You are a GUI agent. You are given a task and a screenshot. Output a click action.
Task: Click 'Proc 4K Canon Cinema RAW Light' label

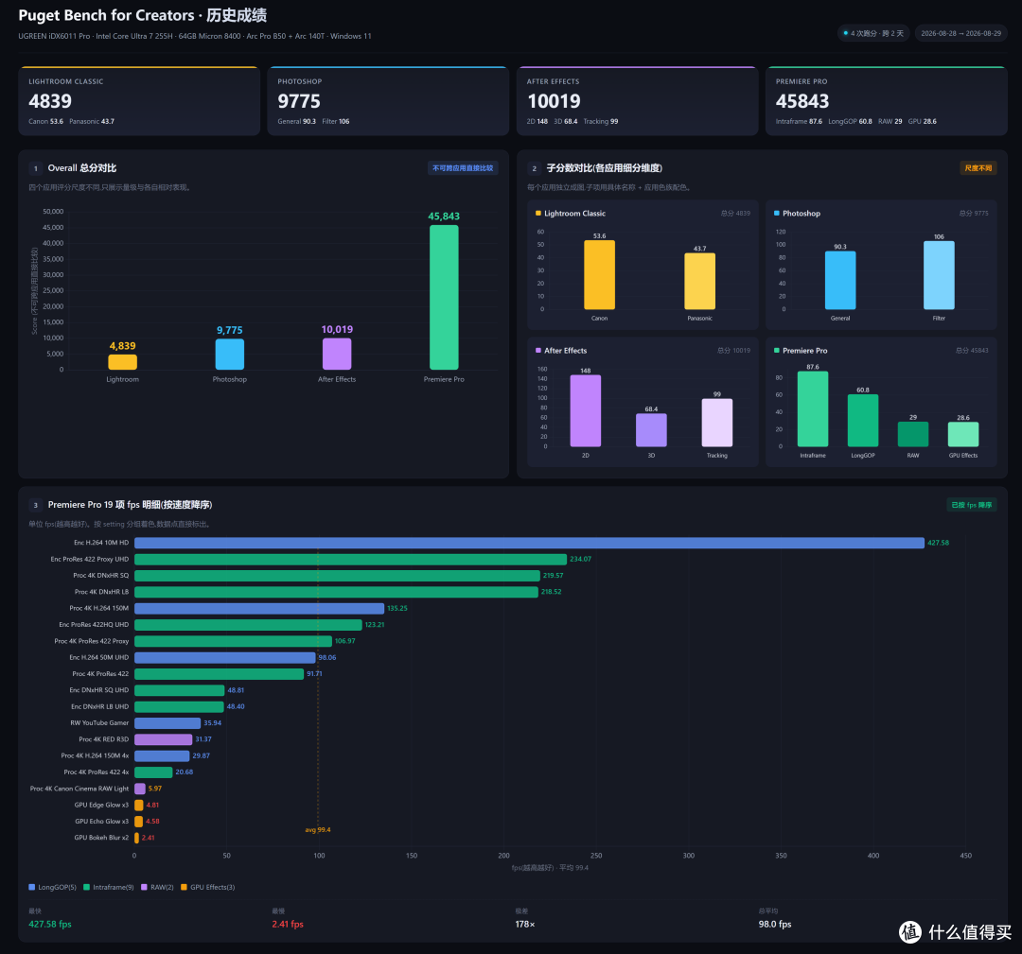[x=79, y=789]
